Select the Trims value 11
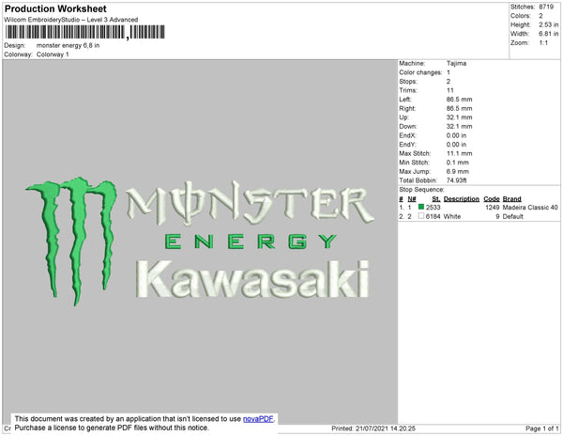The height and width of the screenshot is (436, 563). 450,90
